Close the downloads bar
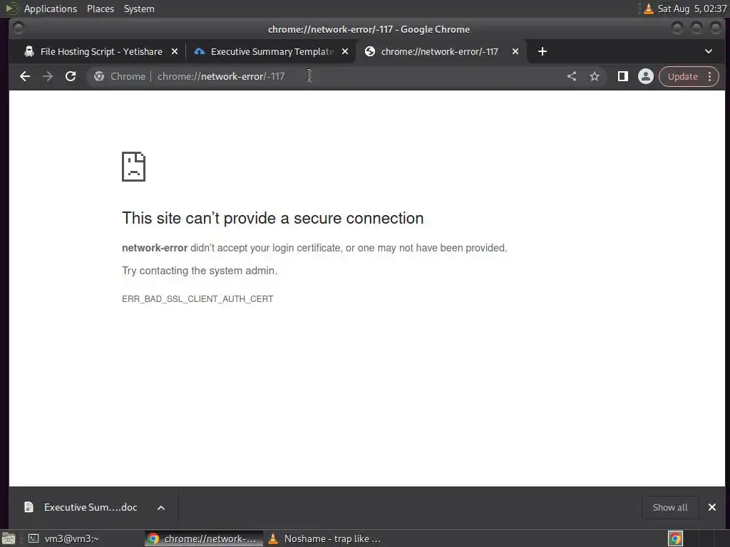The width and height of the screenshot is (730, 547). coord(712,507)
